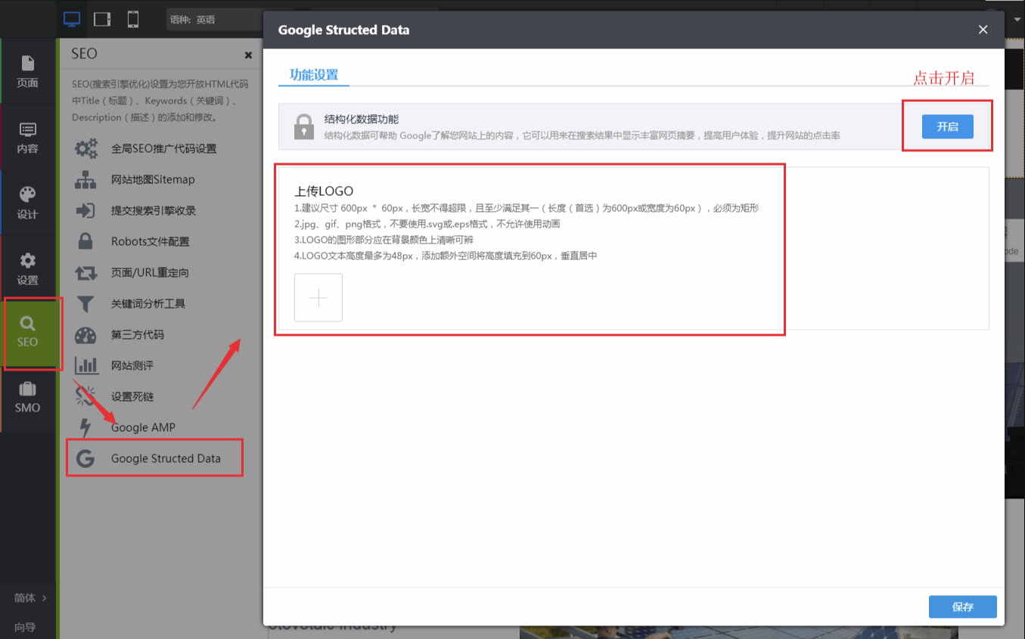Open the 内容 content sidebar section
Viewport: 1025px width, 639px height.
[x=28, y=138]
